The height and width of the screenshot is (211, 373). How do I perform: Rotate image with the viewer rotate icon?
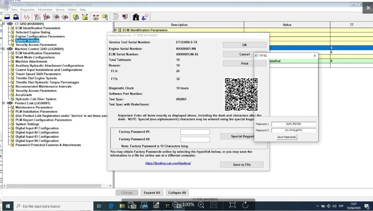[245, 205]
